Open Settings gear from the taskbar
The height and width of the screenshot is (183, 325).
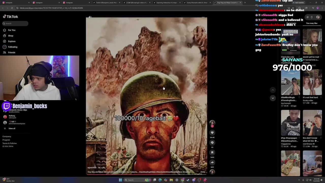(x=177, y=180)
